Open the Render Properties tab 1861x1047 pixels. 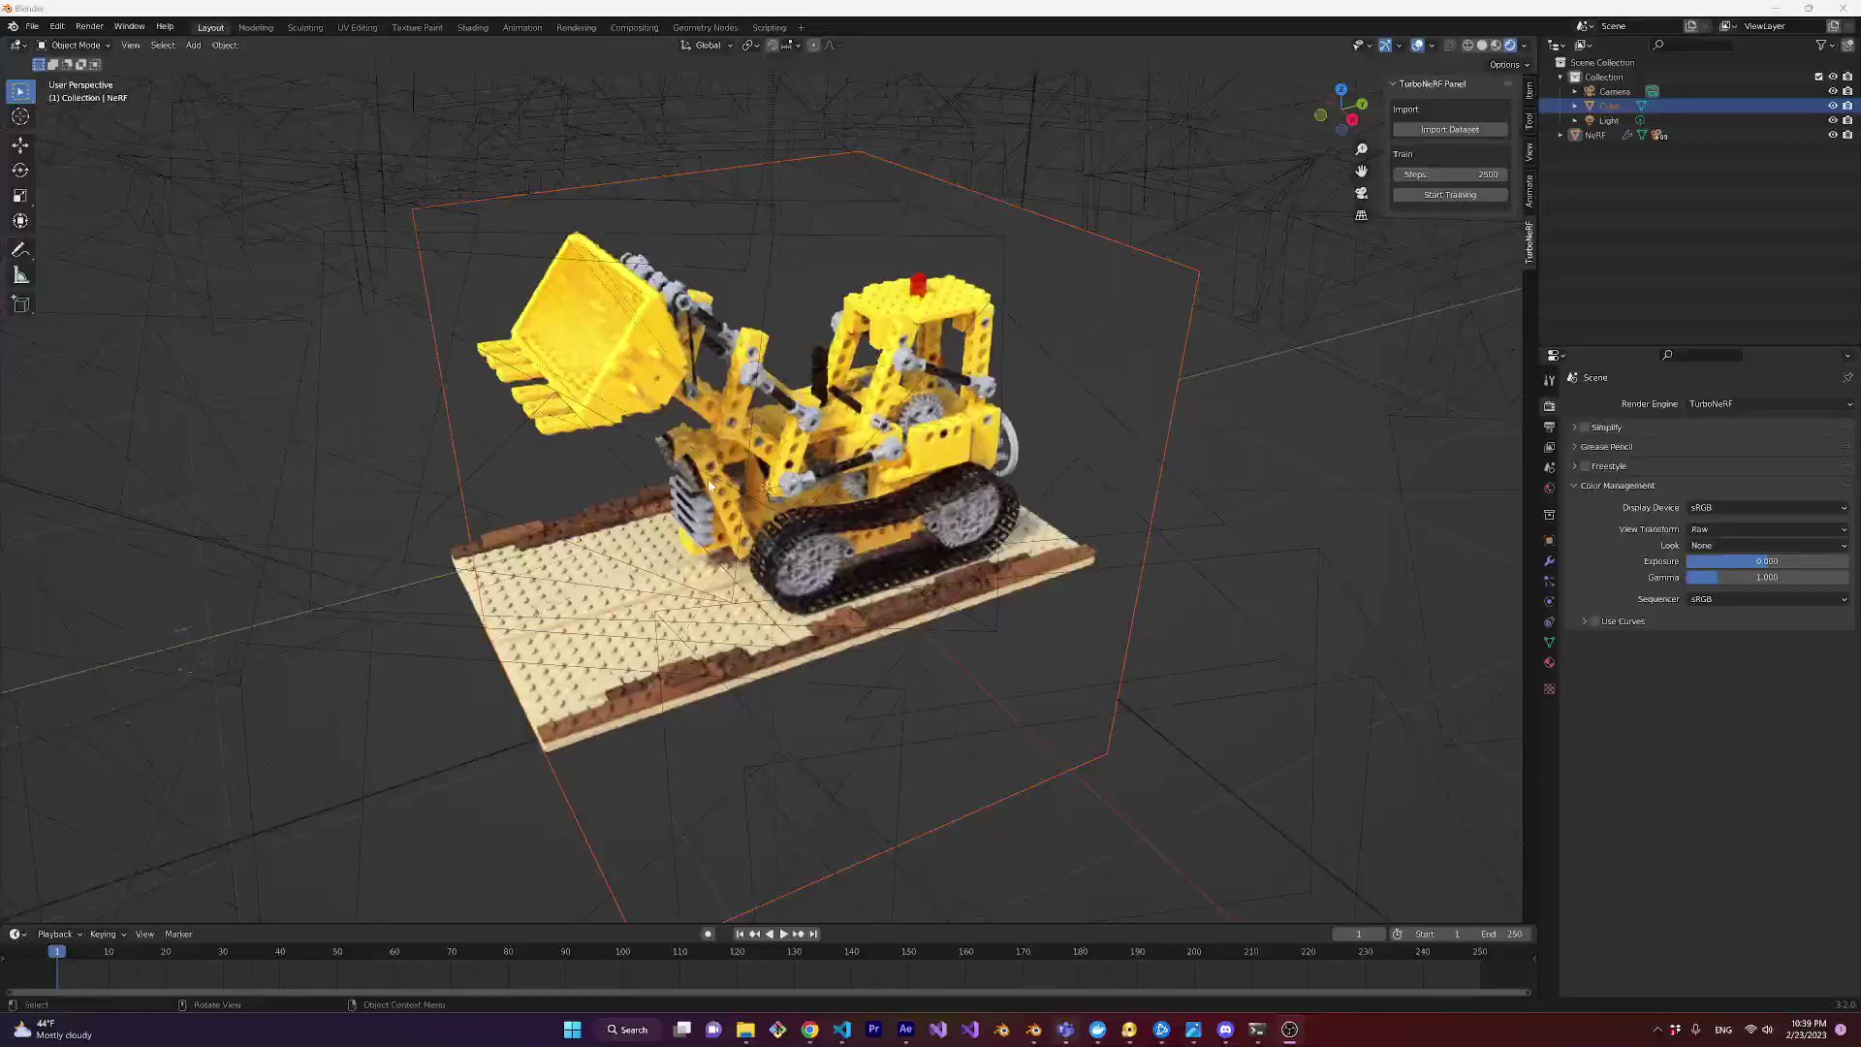pos(1549,407)
